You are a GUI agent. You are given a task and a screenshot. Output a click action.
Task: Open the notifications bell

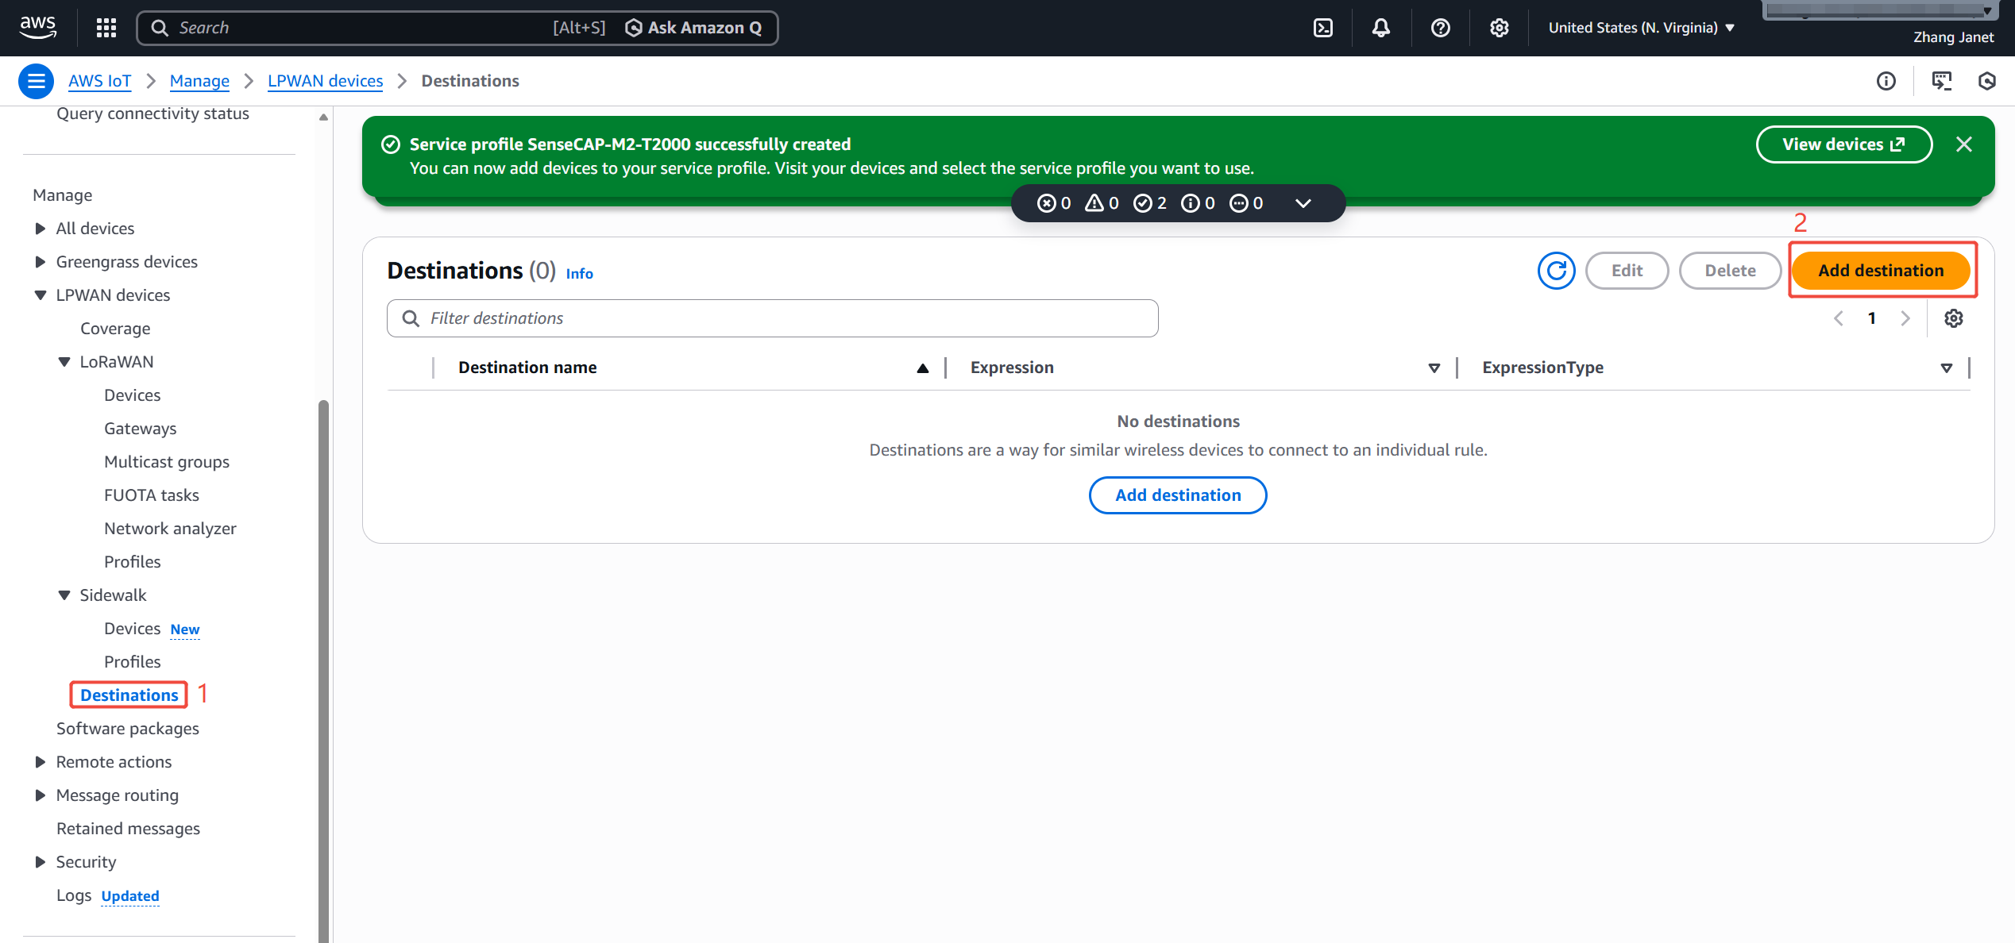[x=1381, y=28]
